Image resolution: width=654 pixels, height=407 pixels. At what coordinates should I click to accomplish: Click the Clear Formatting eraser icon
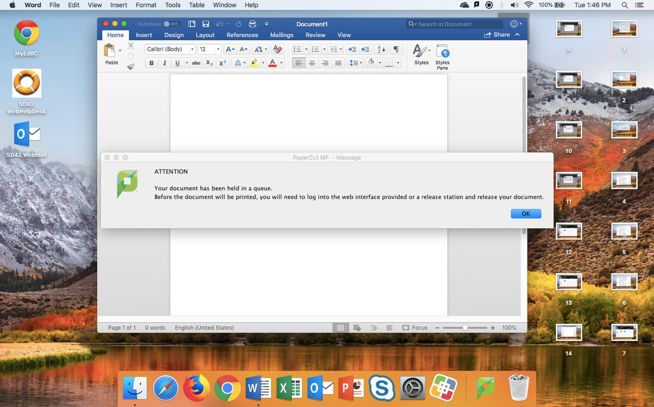point(277,49)
